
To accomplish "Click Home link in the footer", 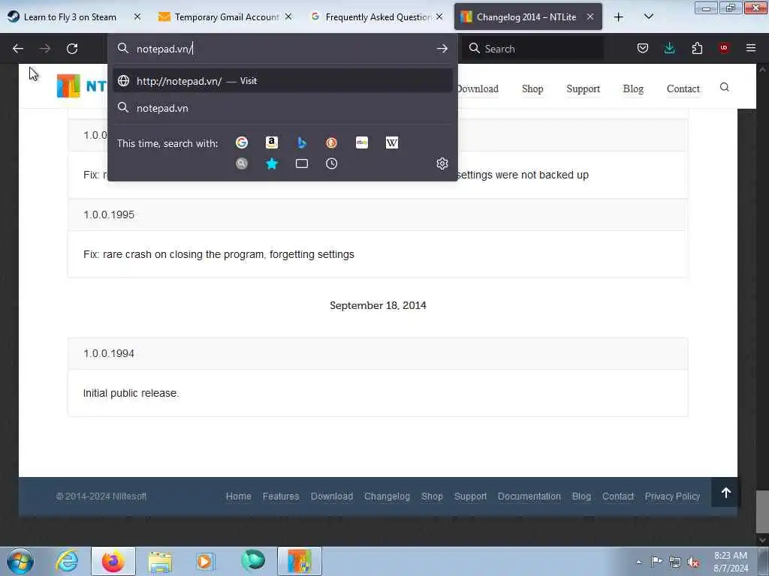I will coord(238,496).
